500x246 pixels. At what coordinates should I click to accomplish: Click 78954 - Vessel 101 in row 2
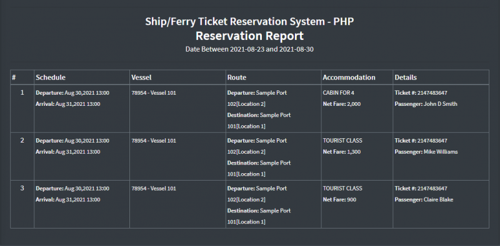pyautogui.click(x=154, y=141)
